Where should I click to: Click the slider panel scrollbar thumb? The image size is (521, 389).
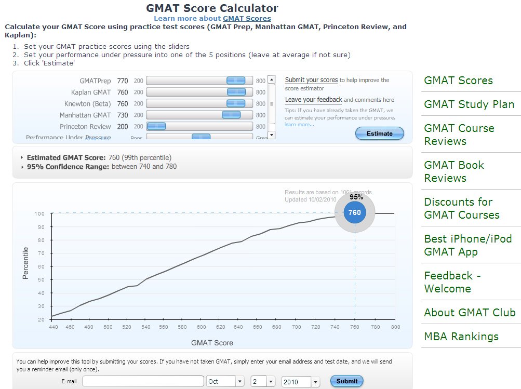[x=272, y=104]
